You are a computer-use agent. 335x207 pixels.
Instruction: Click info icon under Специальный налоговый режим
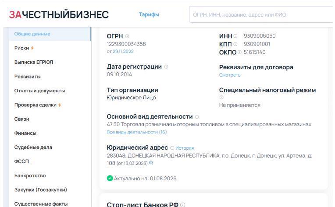pos(221,98)
